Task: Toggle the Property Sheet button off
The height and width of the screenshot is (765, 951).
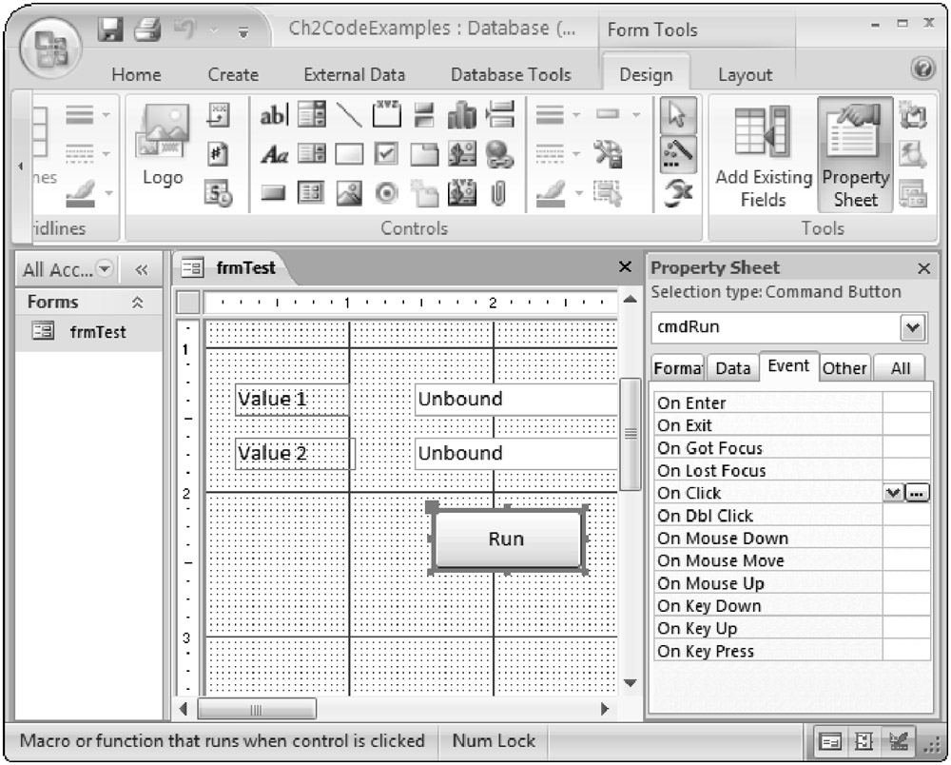Action: pyautogui.click(x=855, y=158)
